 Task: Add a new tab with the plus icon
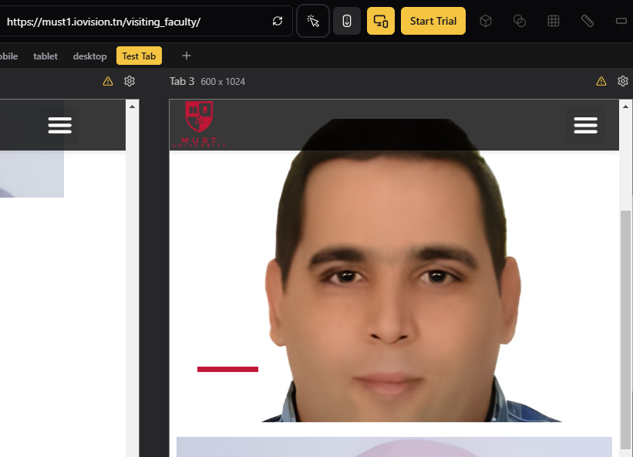(x=186, y=56)
